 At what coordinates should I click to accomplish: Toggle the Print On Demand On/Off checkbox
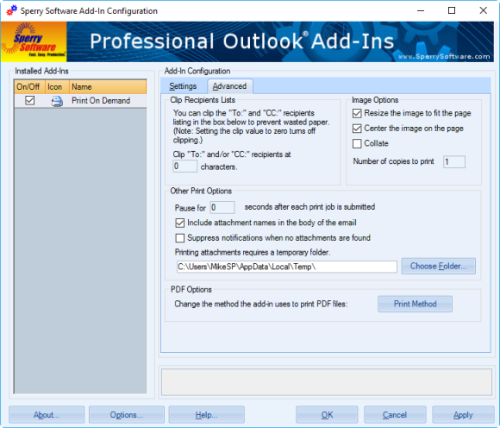[30, 101]
